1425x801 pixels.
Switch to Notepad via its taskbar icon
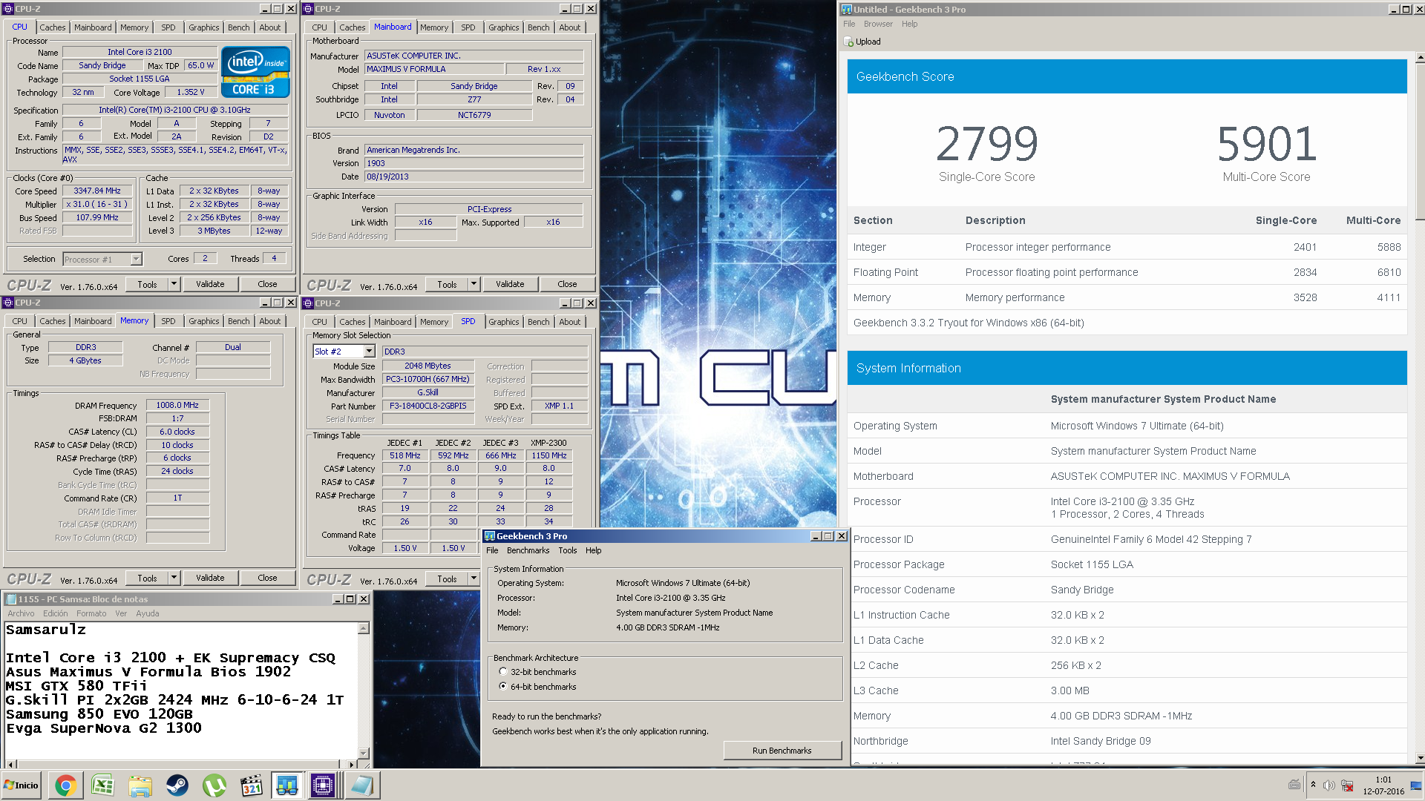pos(361,785)
